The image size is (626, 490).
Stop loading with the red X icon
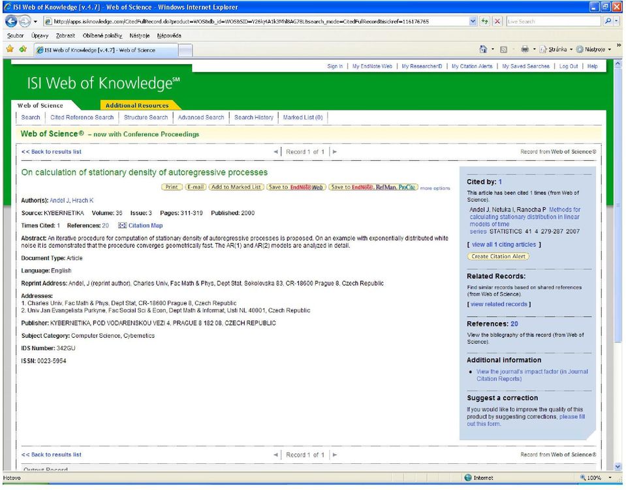tap(497, 21)
